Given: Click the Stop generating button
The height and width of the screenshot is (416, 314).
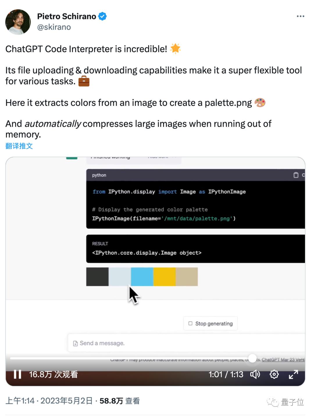Looking at the screenshot, I should click(210, 324).
